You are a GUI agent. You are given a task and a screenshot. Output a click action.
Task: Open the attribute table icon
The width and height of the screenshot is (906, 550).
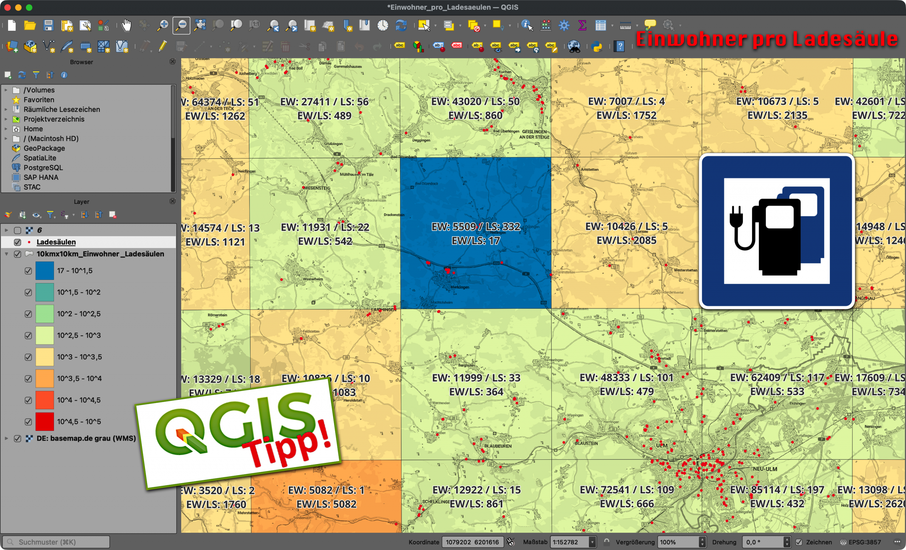(x=601, y=25)
